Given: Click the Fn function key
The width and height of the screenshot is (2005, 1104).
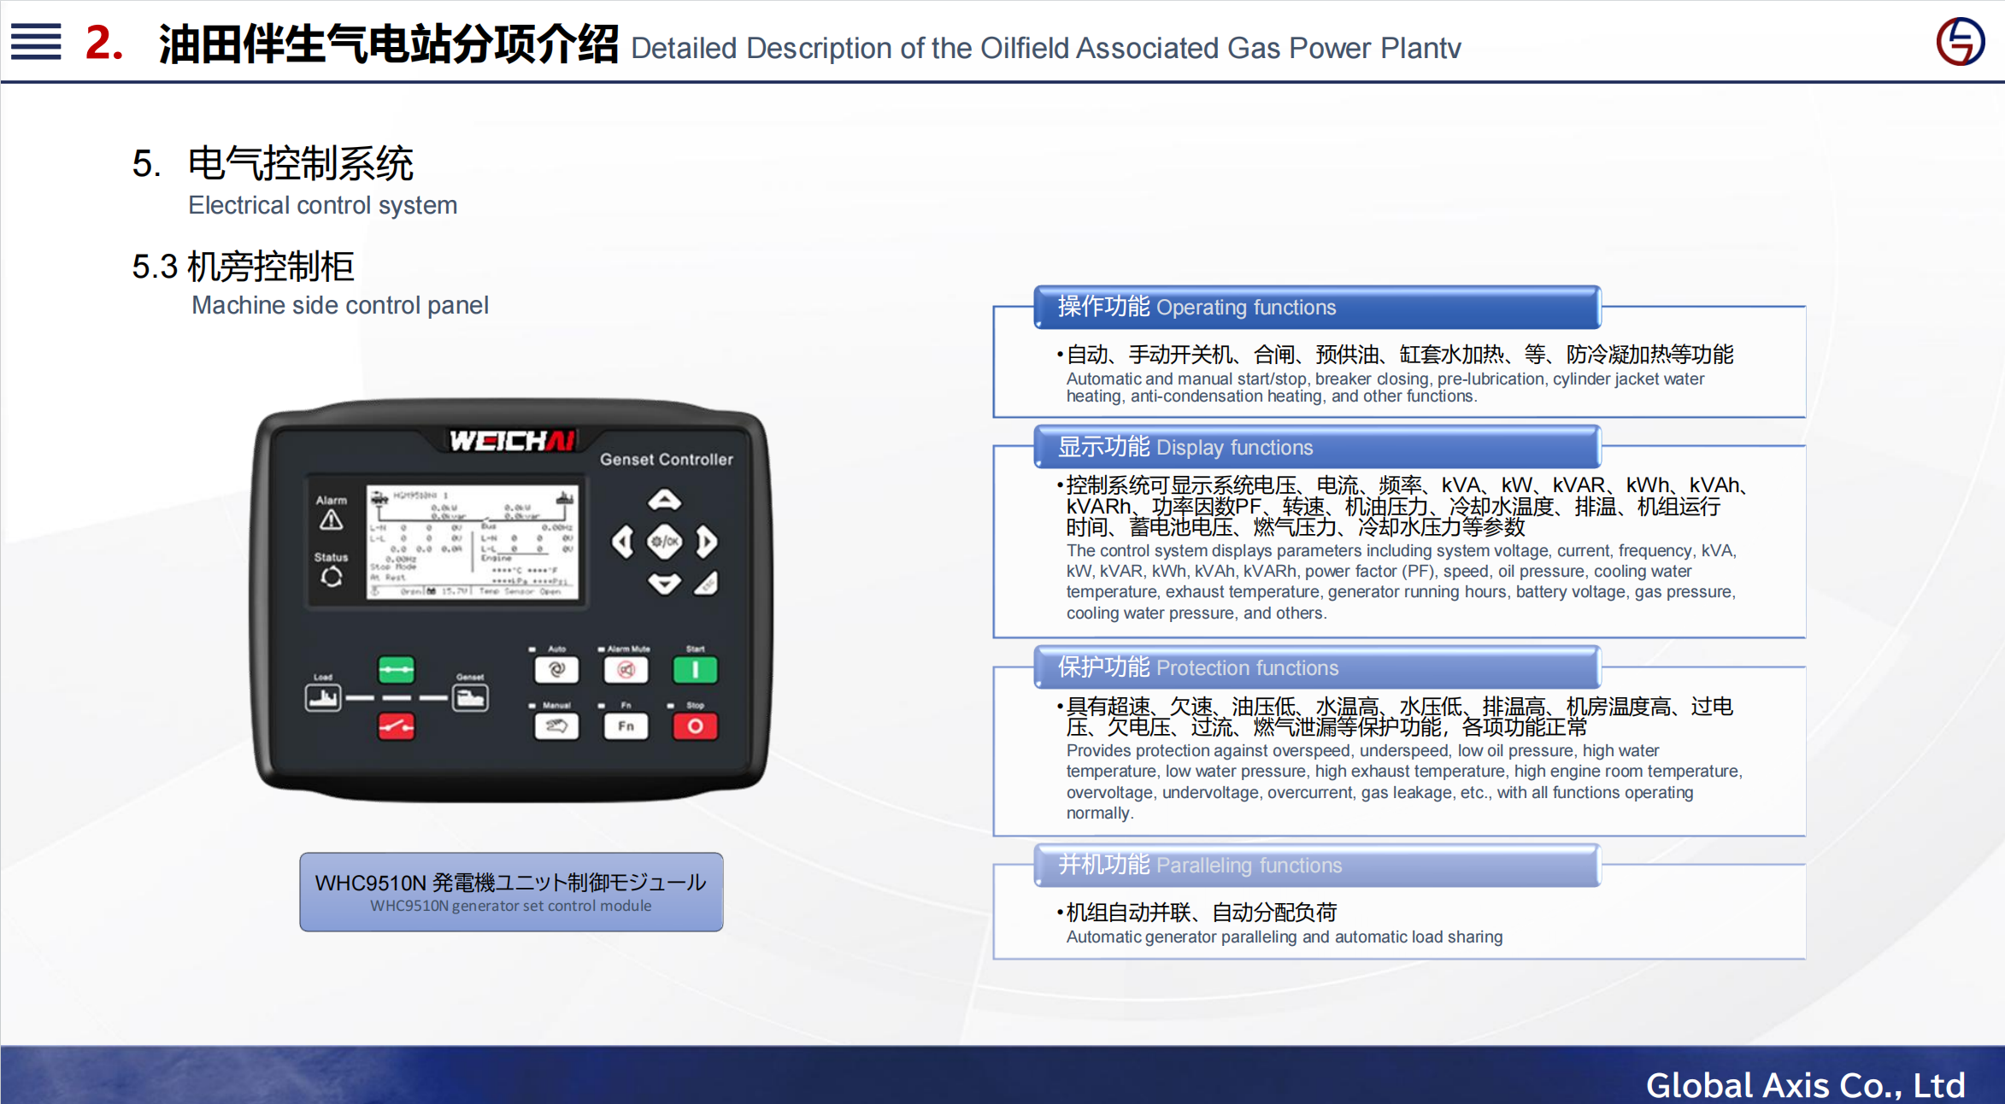Looking at the screenshot, I should [626, 726].
